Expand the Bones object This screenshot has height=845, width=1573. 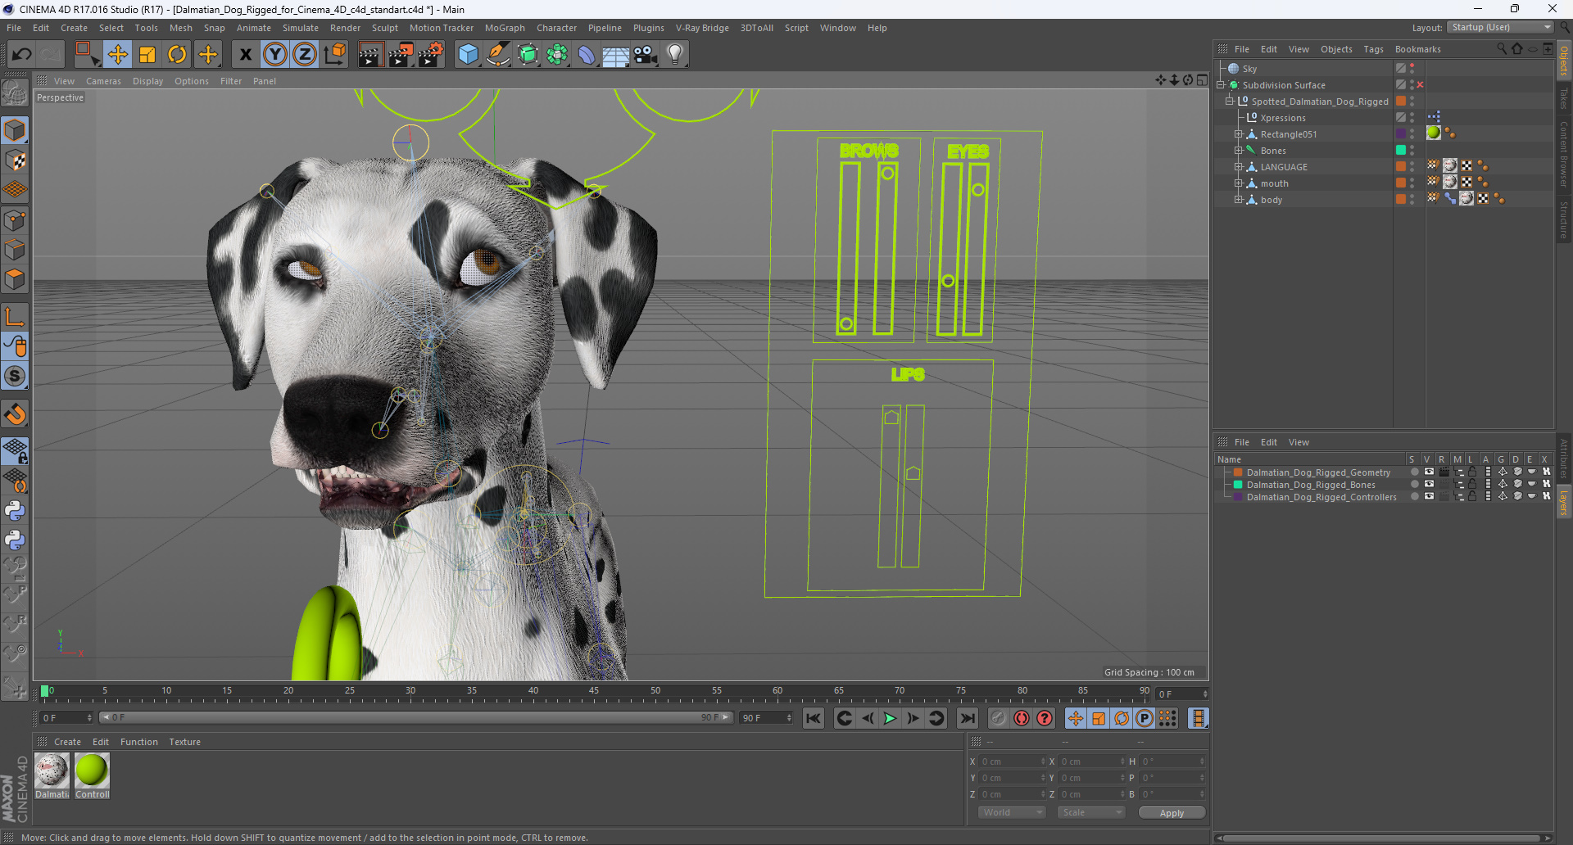[x=1239, y=151]
